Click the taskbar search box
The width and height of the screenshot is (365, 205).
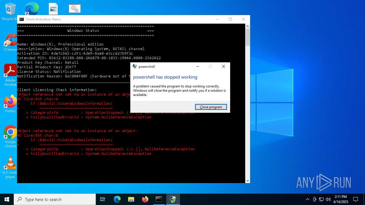click(x=55, y=199)
